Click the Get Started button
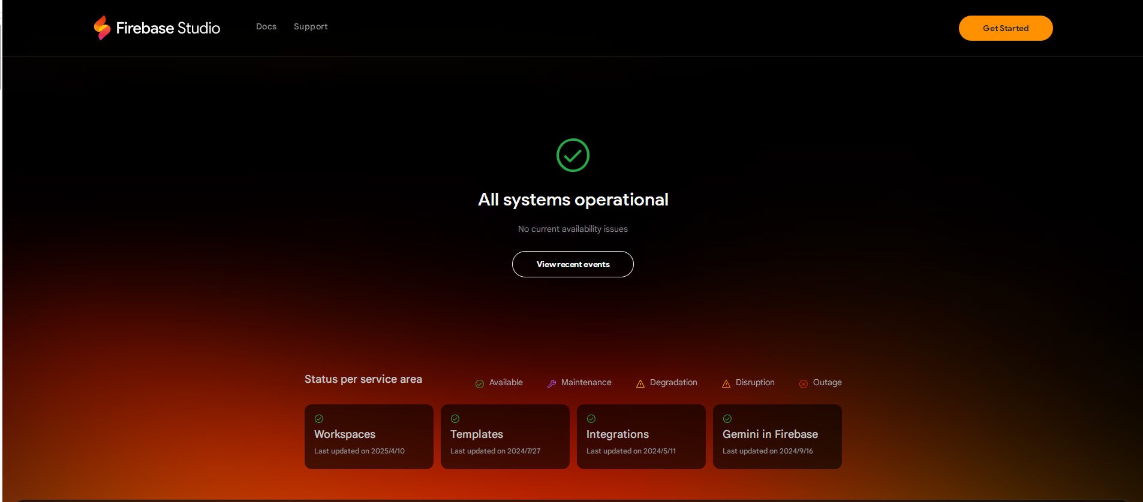Image resolution: width=1143 pixels, height=502 pixels. (x=1006, y=28)
